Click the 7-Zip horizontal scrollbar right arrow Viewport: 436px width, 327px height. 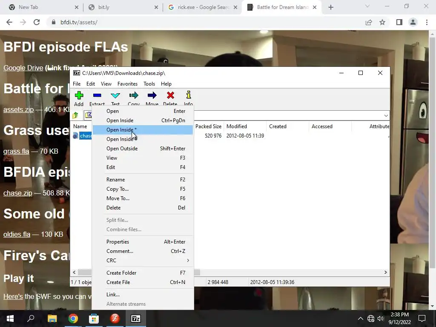(x=385, y=272)
